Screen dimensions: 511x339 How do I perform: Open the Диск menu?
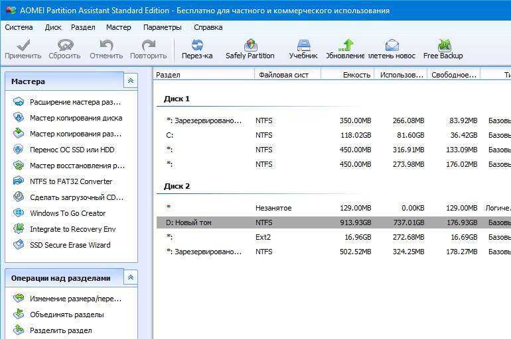[x=53, y=27]
